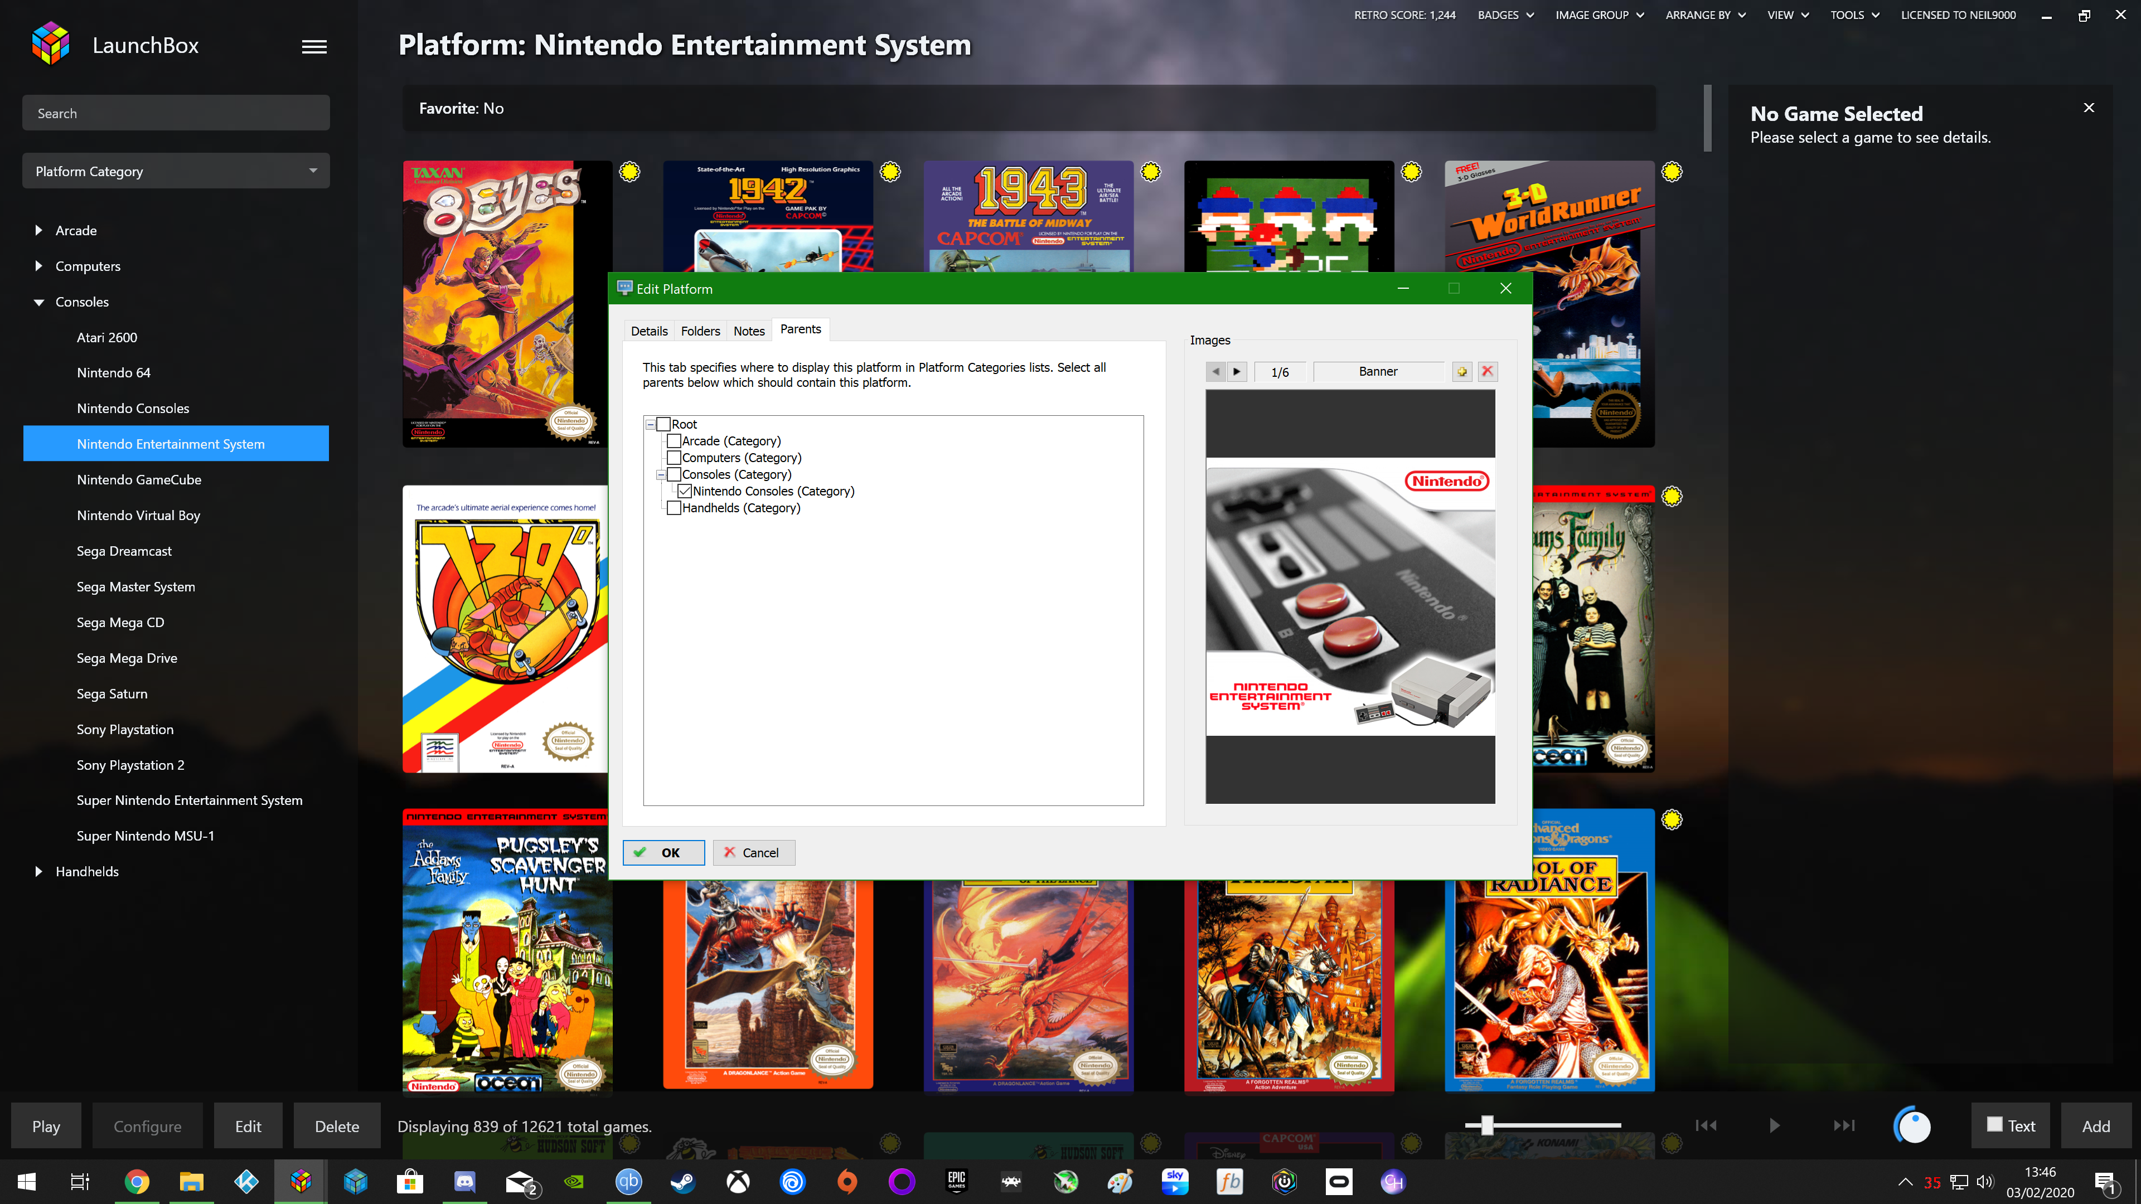Image resolution: width=2141 pixels, height=1204 pixels.
Task: Close the No Game Selected details panel
Action: (2089, 107)
